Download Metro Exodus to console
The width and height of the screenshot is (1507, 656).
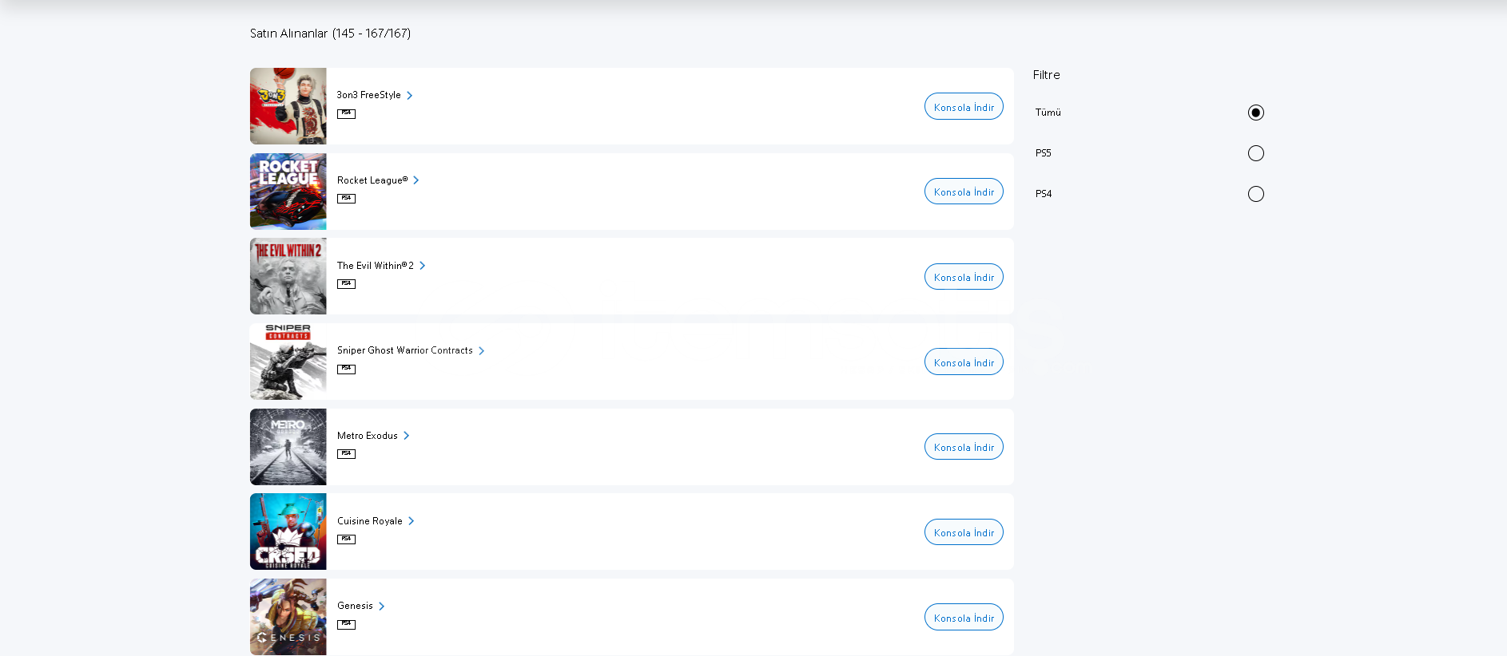pos(964,447)
